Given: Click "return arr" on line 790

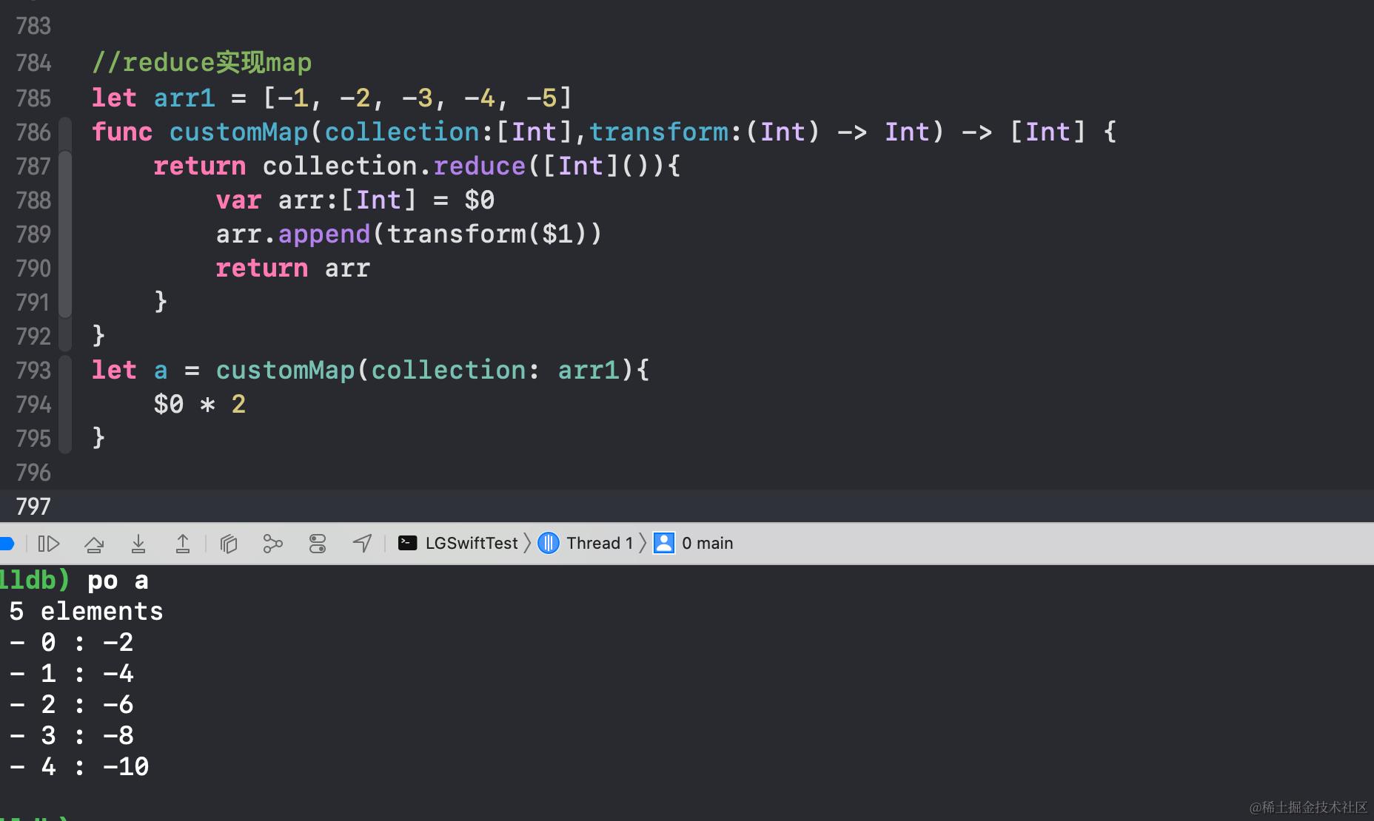Looking at the screenshot, I should click(292, 268).
